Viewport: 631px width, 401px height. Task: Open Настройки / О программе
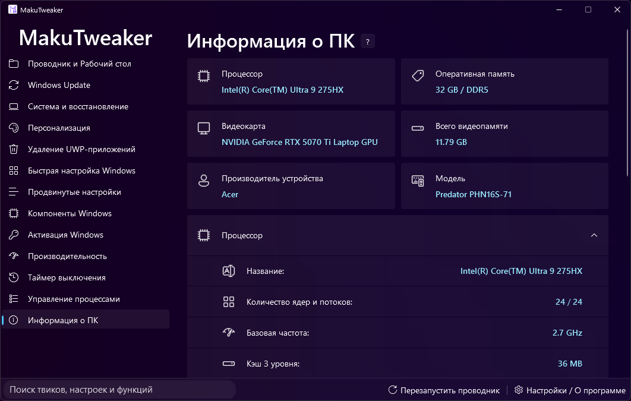click(570, 390)
